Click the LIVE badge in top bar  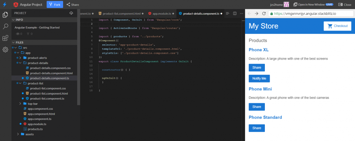tap(329, 5)
